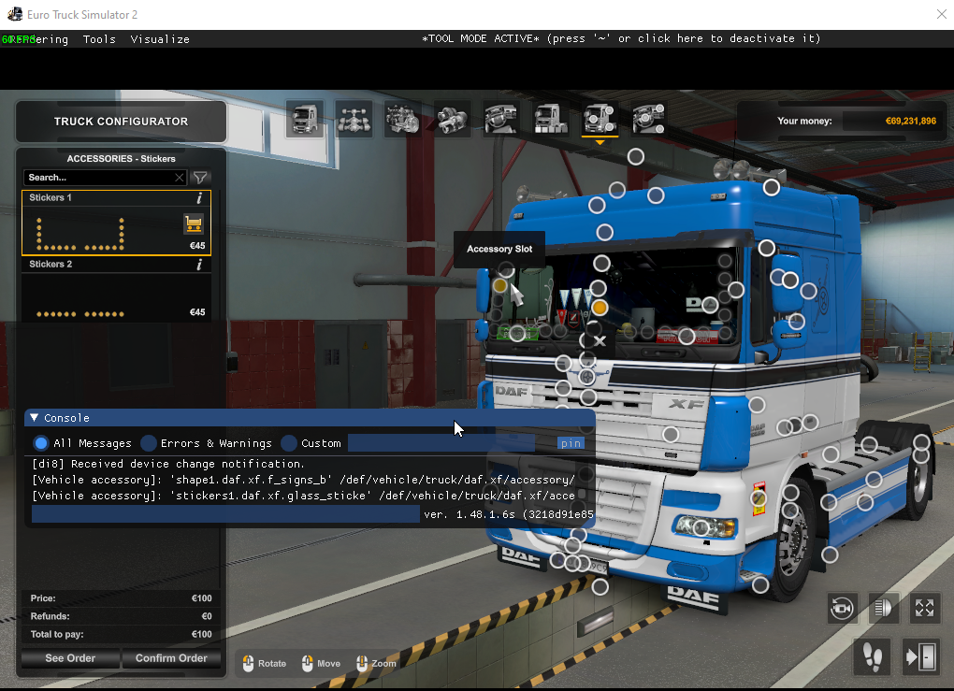Open the cabin configuration tab icon

[305, 119]
